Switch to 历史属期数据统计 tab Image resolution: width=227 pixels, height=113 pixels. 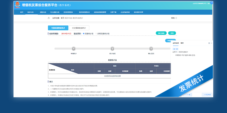coord(79,28)
